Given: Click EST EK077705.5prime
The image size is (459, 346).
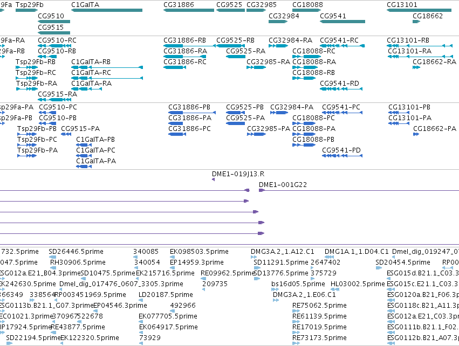Looking at the screenshot, I should coord(141,322).
